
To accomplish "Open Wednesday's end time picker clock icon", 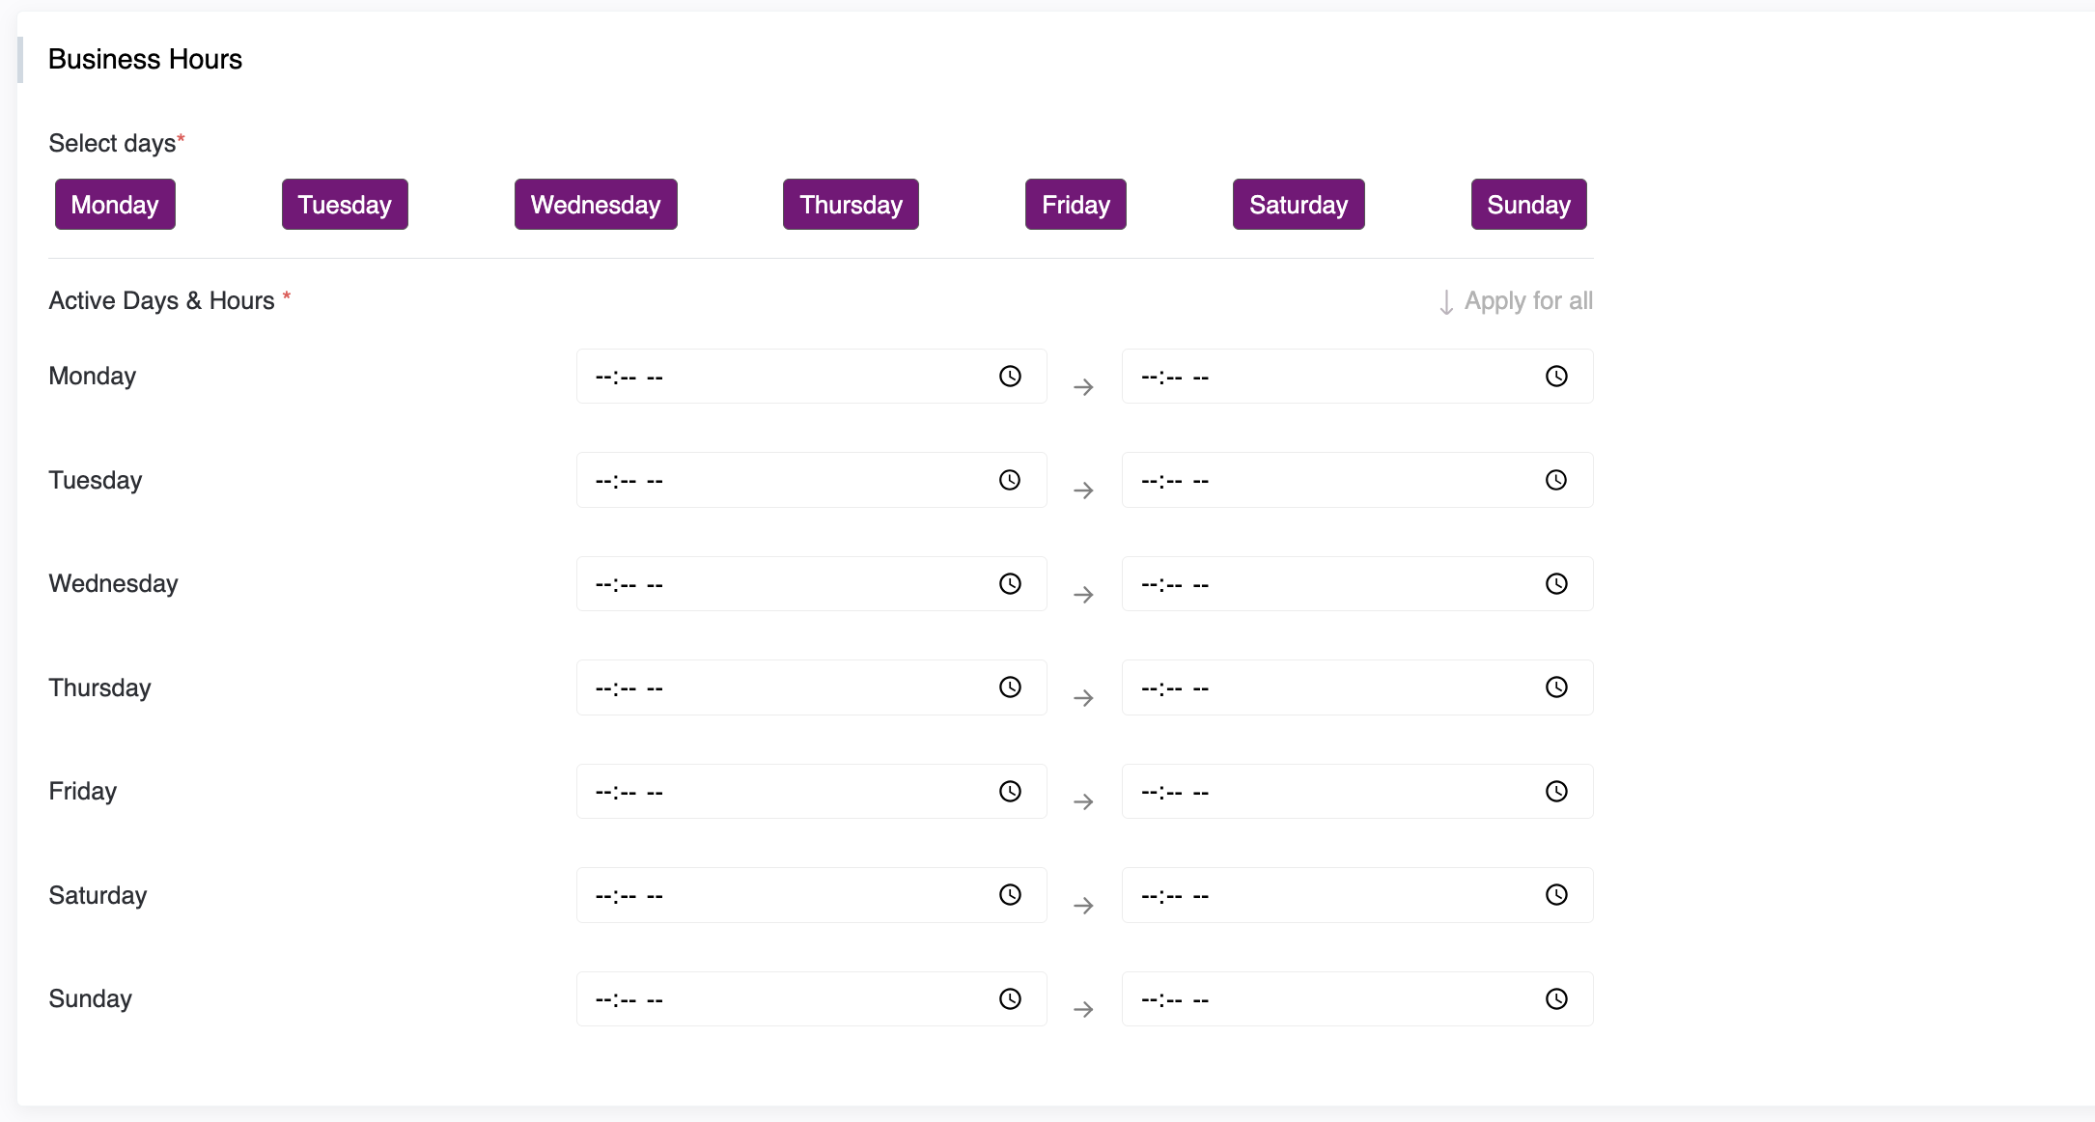I will pyautogui.click(x=1556, y=584).
